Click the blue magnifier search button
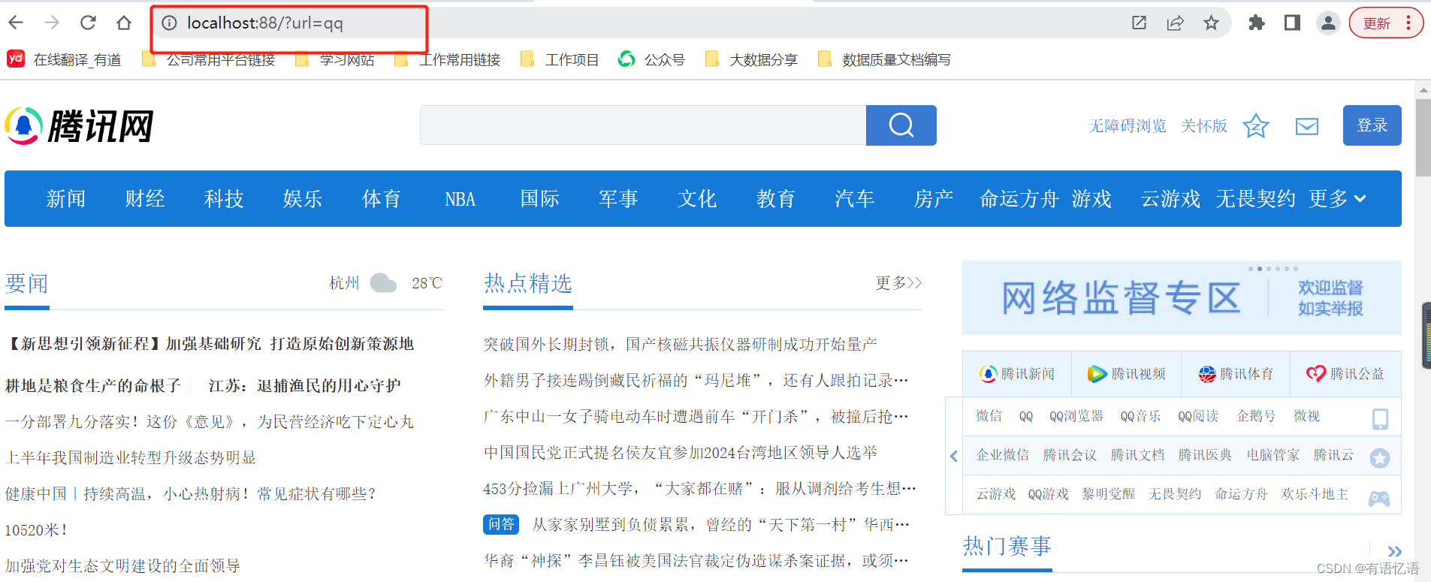 pos(901,125)
